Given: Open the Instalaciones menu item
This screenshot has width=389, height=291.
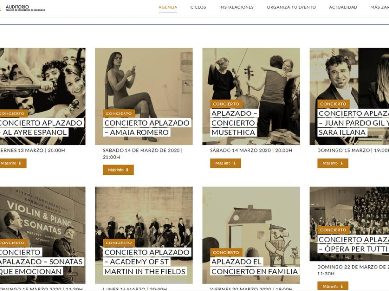Looking at the screenshot, I should pyautogui.click(x=236, y=7).
